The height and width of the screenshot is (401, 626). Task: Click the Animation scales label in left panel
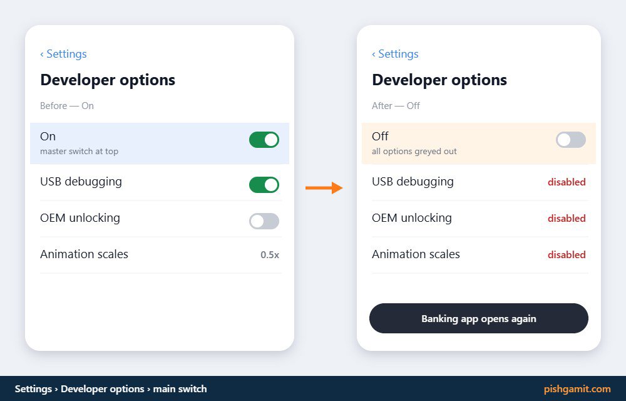(x=85, y=254)
